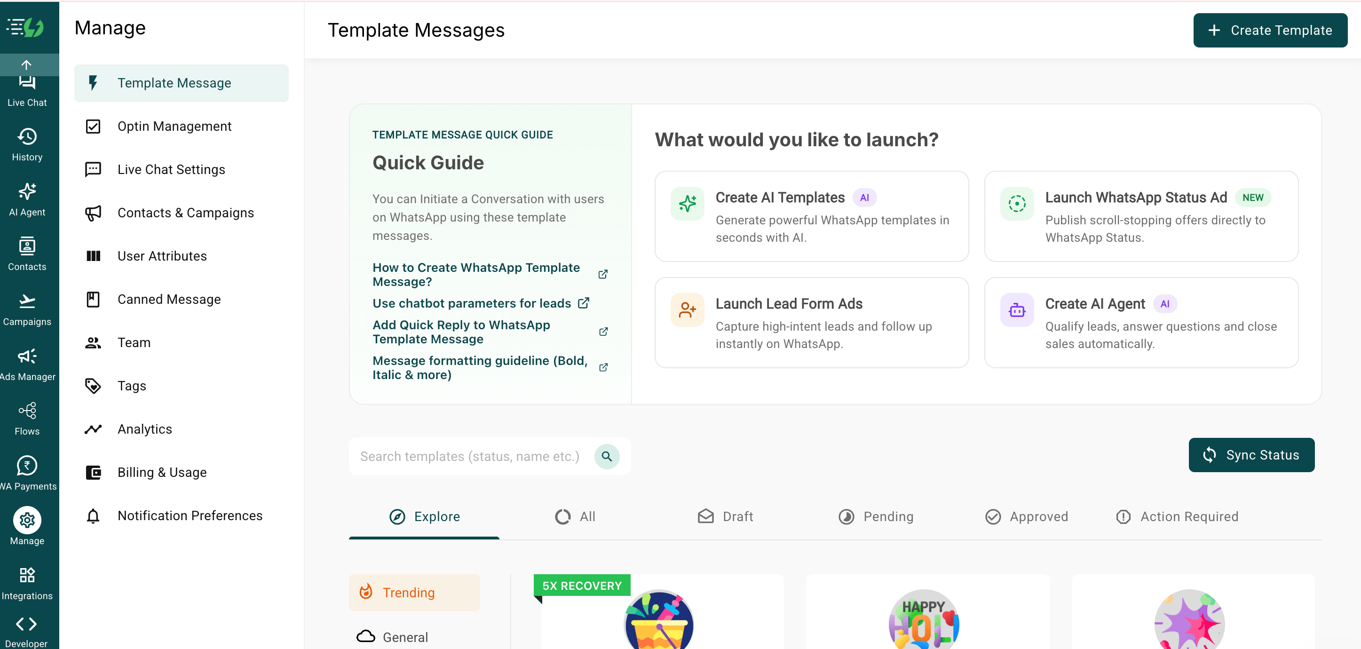Switch to the Approved tab
Image resolution: width=1361 pixels, height=649 pixels.
coord(1026,516)
